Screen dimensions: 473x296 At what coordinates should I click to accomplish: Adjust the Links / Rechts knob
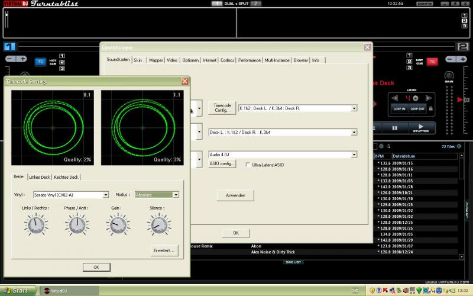tap(36, 225)
